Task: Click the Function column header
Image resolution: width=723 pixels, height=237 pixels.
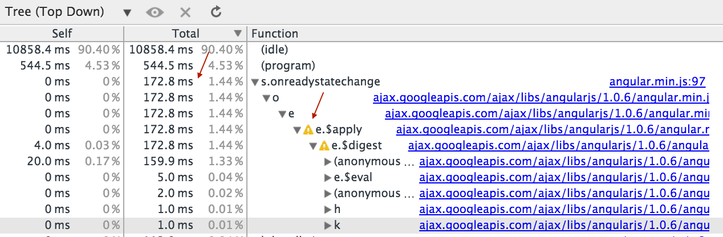Action: 275,34
